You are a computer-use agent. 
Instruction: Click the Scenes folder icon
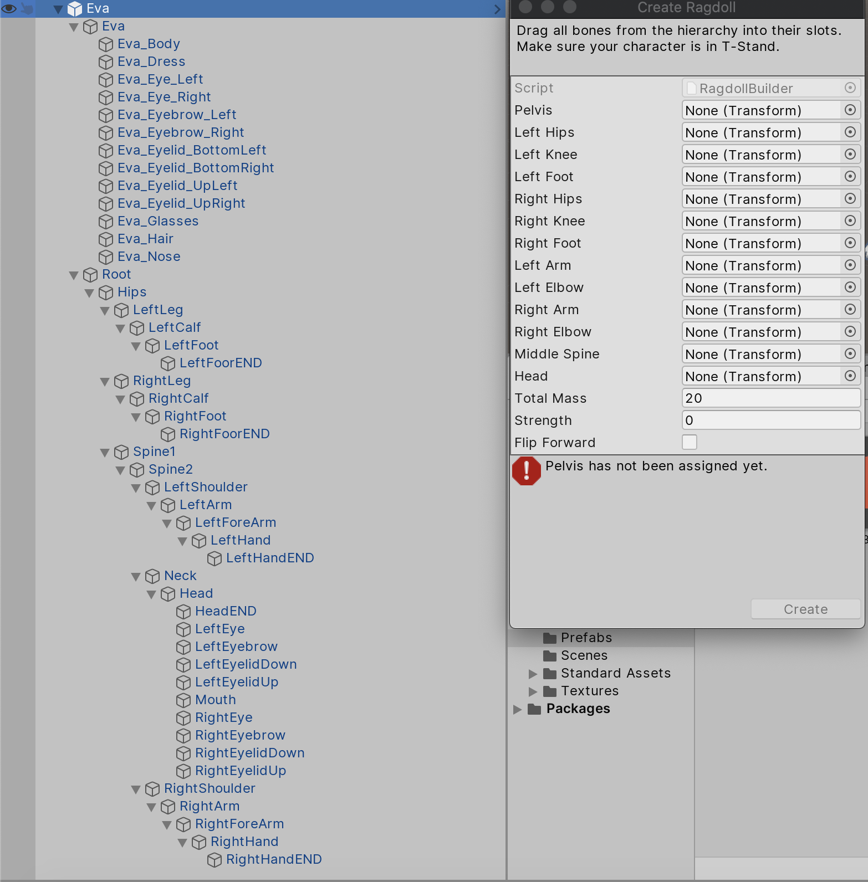coord(550,655)
